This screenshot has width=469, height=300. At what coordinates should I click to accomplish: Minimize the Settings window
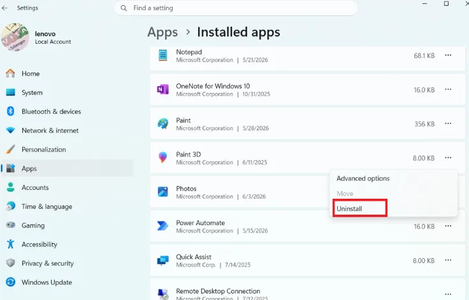[424, 4]
